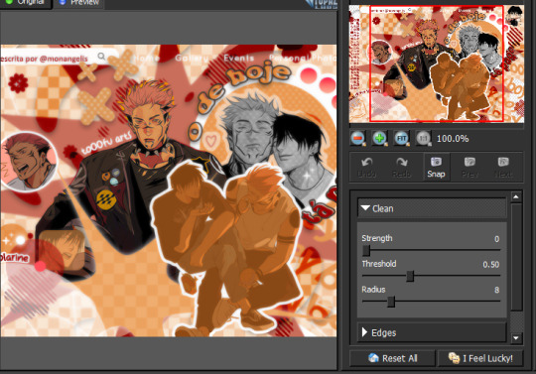
Task: Click the Radius value 8
Action: (496, 290)
